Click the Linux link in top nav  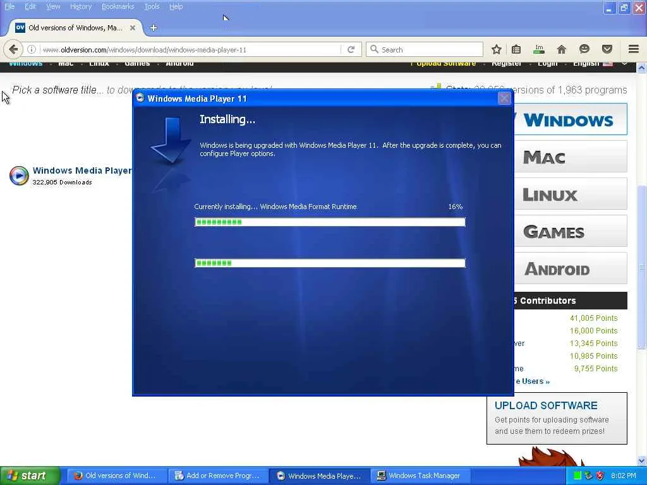tap(99, 64)
